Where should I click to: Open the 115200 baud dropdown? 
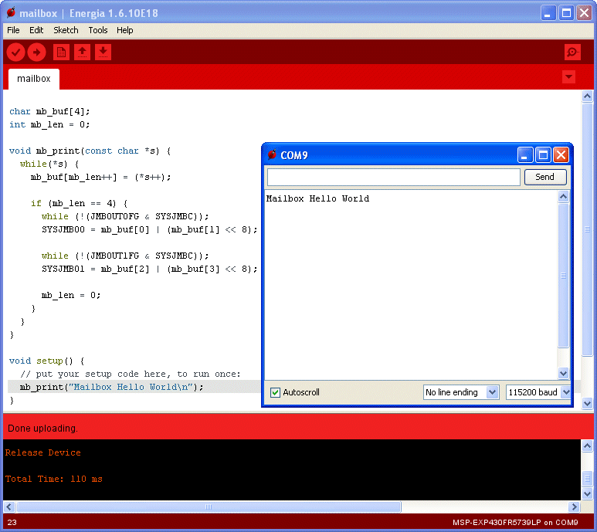coord(538,392)
